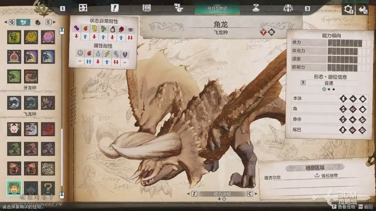Image resolution: width=376 pixels, height=211 pixels.
Task: Click the 返回 button at bottom right
Action: (x=367, y=207)
